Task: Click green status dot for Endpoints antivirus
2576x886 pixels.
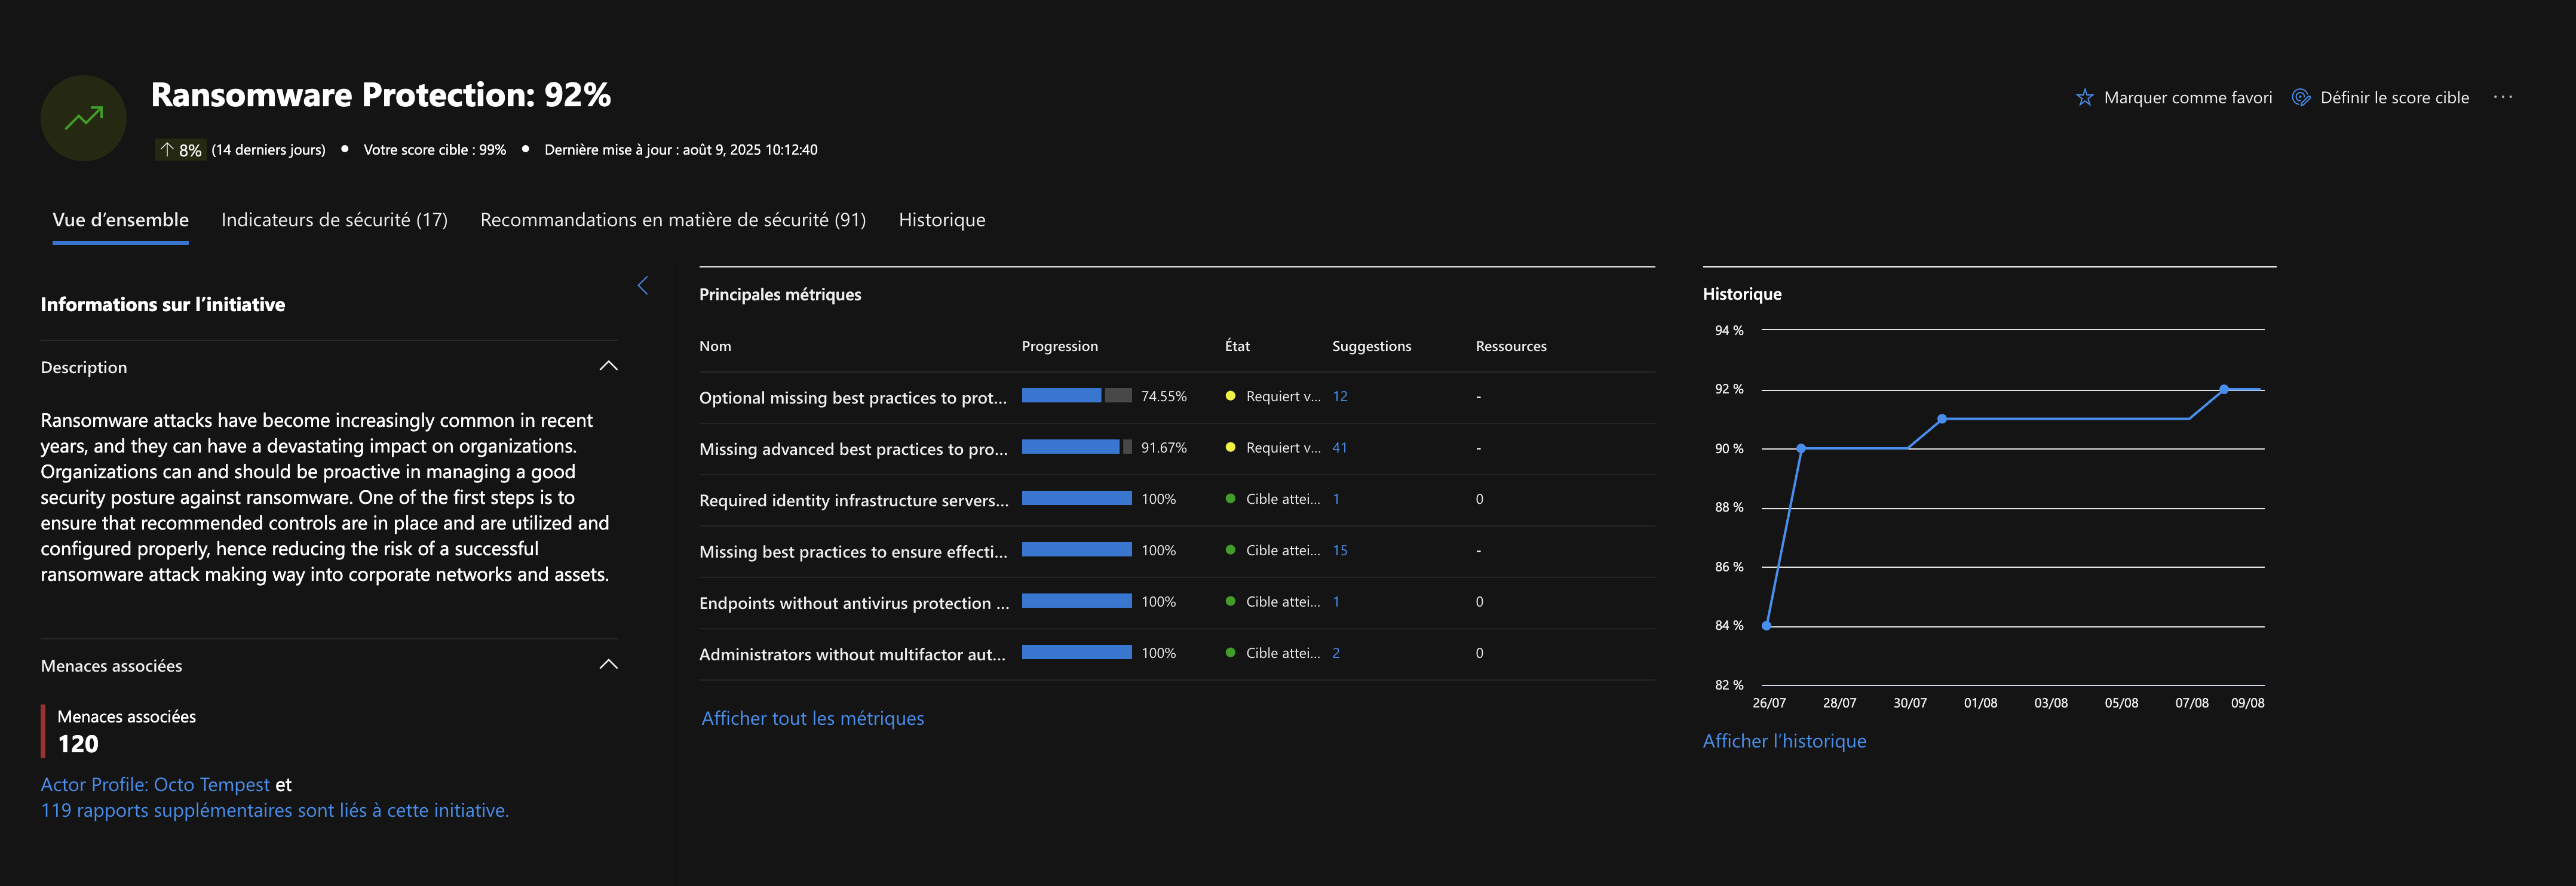Action: 1230,601
